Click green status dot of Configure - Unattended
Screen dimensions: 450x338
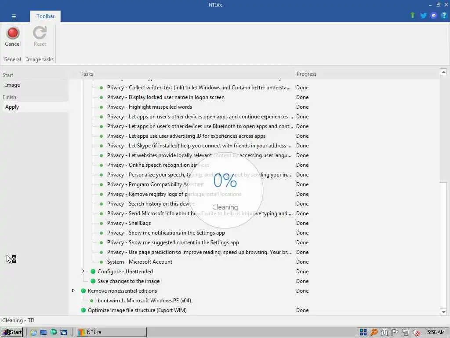click(93, 271)
